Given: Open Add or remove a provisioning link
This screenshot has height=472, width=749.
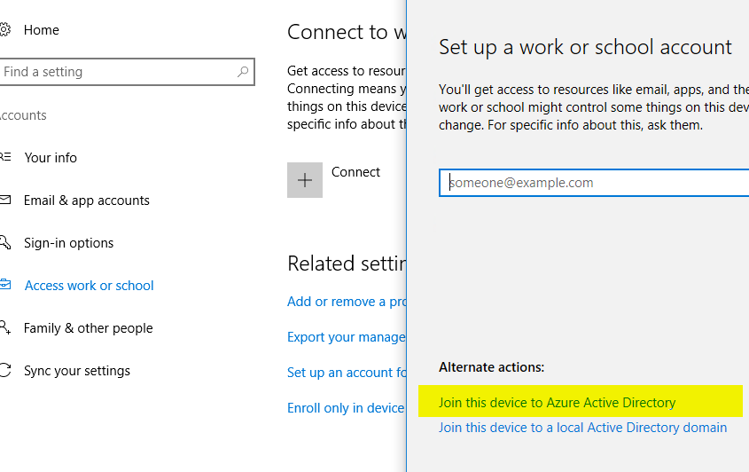Looking at the screenshot, I should click(x=347, y=302).
